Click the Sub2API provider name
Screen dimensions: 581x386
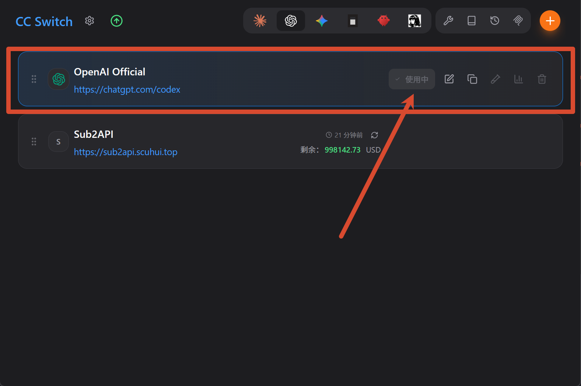click(94, 134)
